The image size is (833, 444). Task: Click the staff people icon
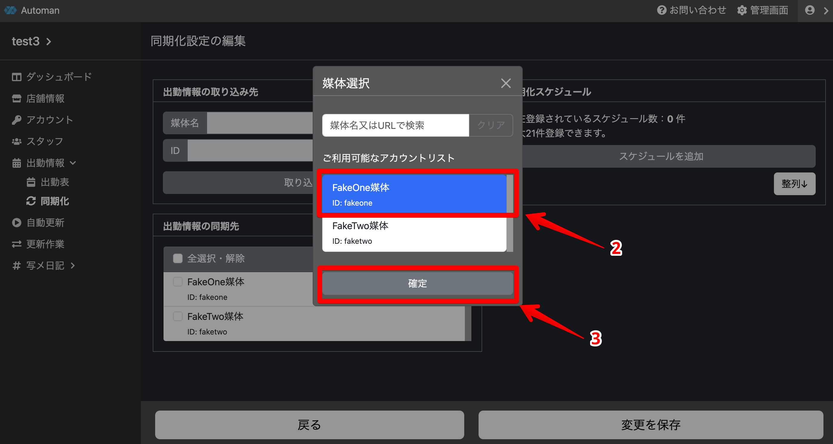[16, 141]
